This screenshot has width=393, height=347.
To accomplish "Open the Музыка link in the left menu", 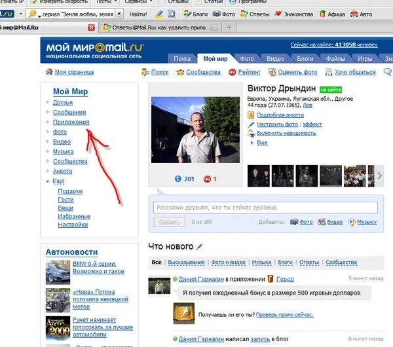I will (x=63, y=152).
